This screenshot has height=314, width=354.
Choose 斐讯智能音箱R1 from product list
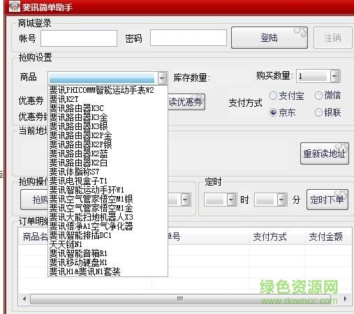point(108,253)
